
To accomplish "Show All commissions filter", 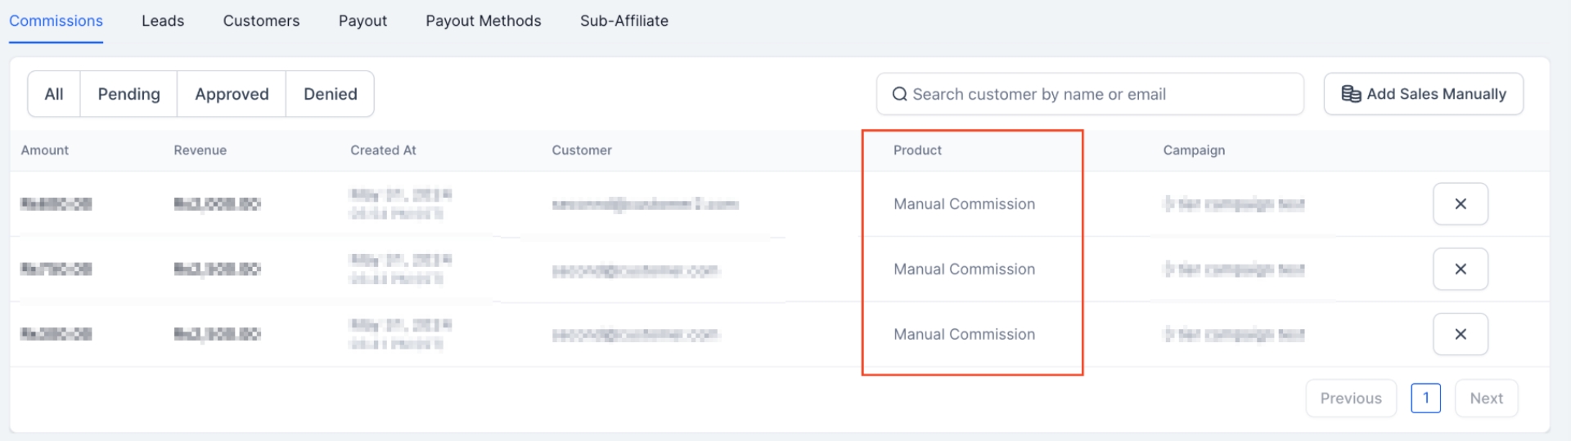I will (54, 94).
